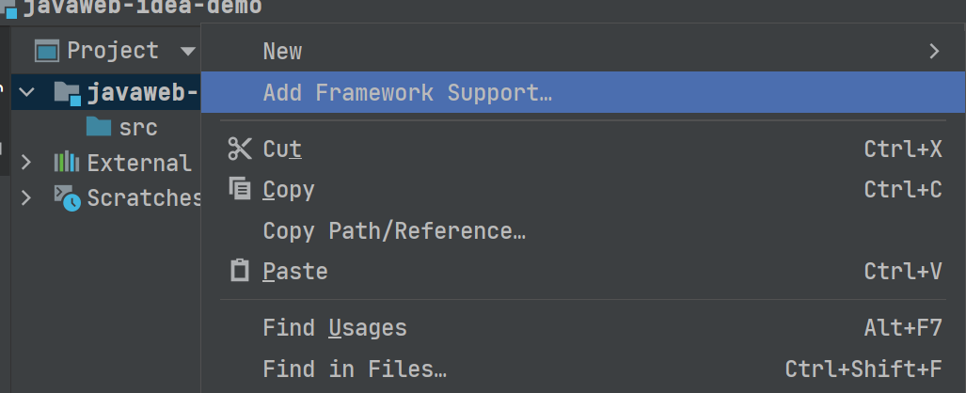Click the Project tool window icon
The width and height of the screenshot is (966, 393).
[x=47, y=51]
